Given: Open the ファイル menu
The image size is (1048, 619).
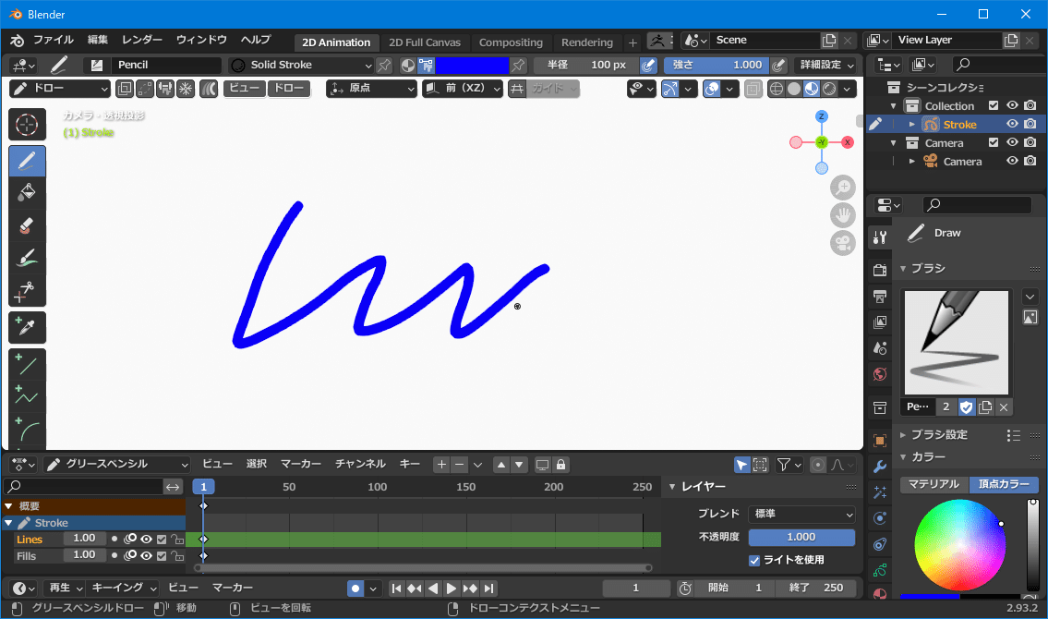Looking at the screenshot, I should tap(54, 40).
